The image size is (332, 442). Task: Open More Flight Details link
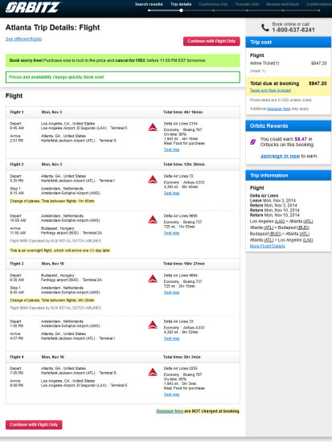[268, 246]
